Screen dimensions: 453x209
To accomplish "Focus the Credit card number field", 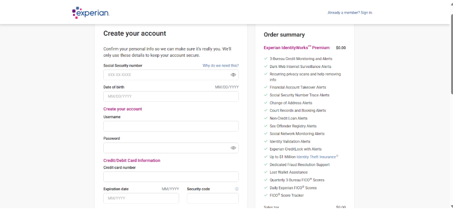I will click(171, 177).
